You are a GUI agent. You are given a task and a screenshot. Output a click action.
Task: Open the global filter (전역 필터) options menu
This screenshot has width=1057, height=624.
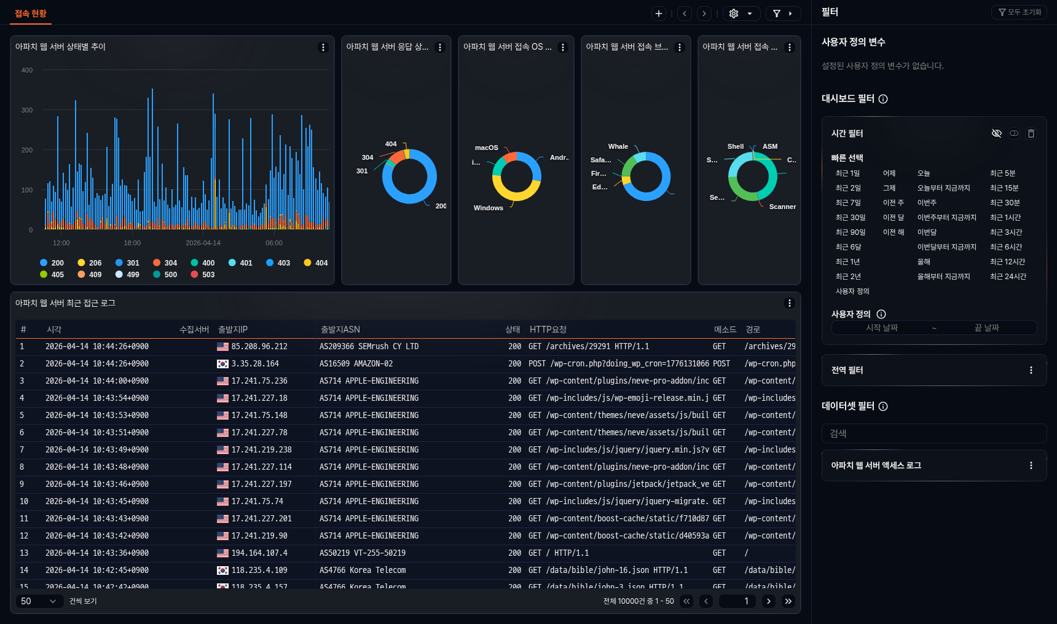1031,370
